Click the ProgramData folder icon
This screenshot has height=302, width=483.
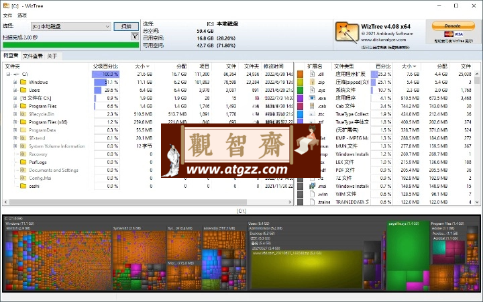pyautogui.click(x=23, y=130)
